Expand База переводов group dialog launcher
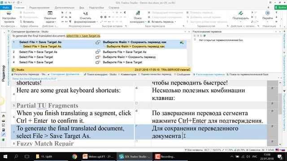This screenshot has width=287, height=161. pos(183,26)
